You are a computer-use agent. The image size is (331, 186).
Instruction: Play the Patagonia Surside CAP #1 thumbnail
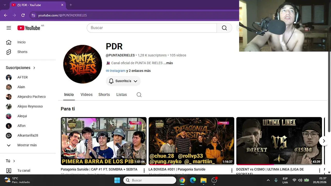click(x=104, y=141)
